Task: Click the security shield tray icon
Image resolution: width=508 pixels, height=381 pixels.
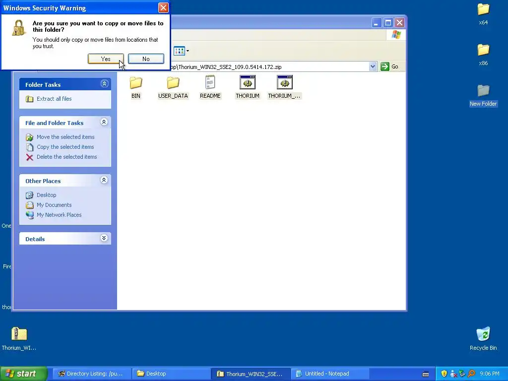Action: (444, 374)
